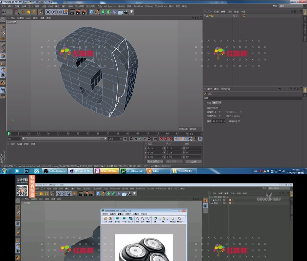Click the Go to End playback button
Screen dimensions: 307x261
pyautogui.click(x=155, y=139)
